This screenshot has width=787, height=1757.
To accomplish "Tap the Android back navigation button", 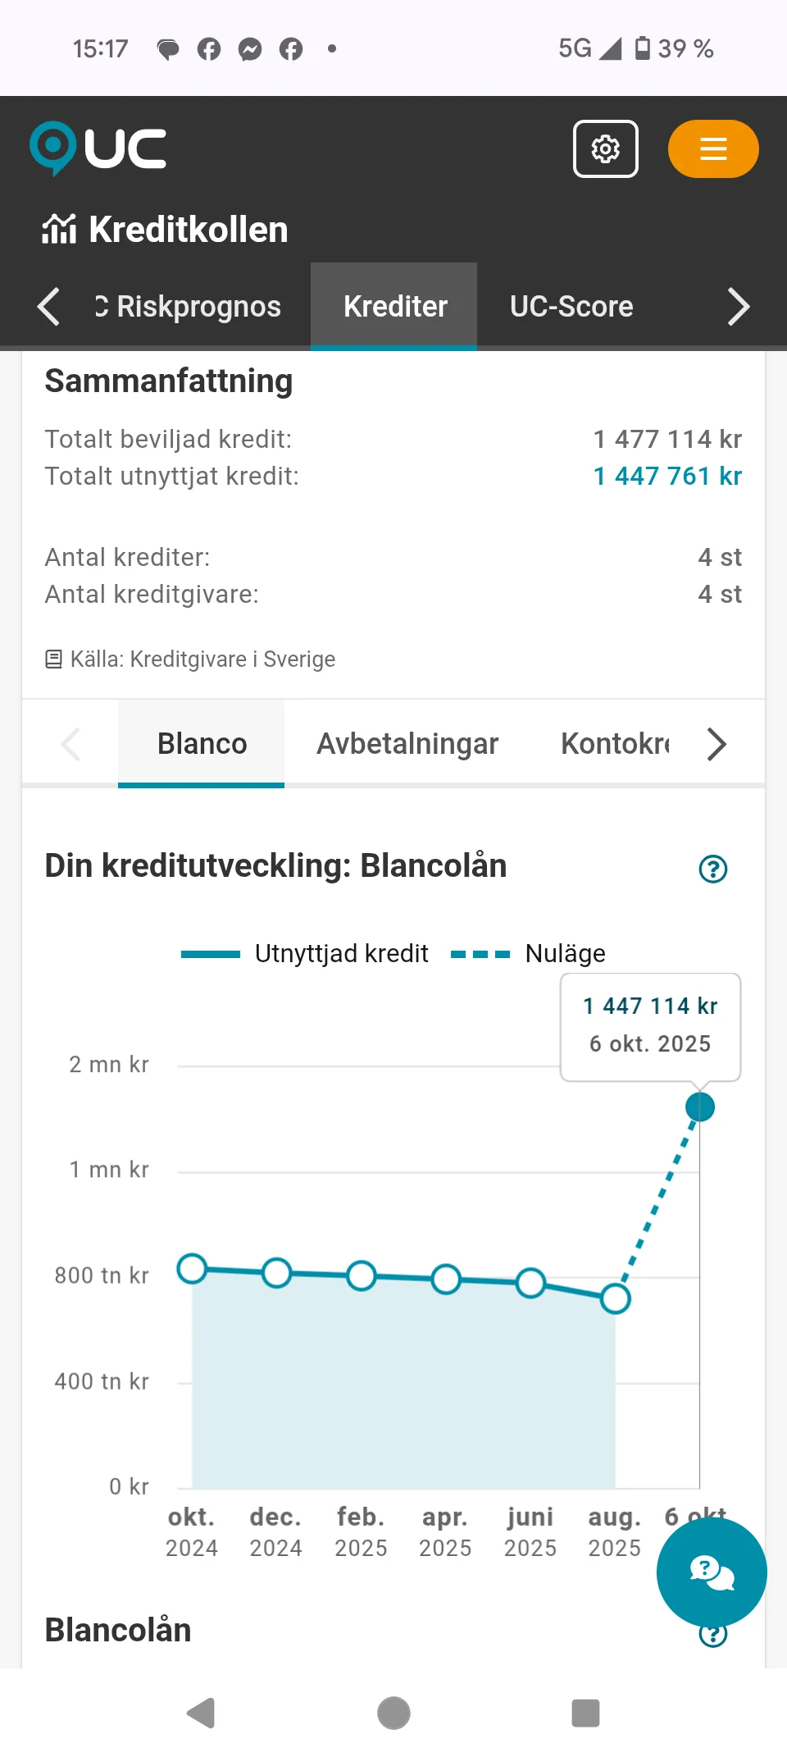I will pyautogui.click(x=201, y=1713).
